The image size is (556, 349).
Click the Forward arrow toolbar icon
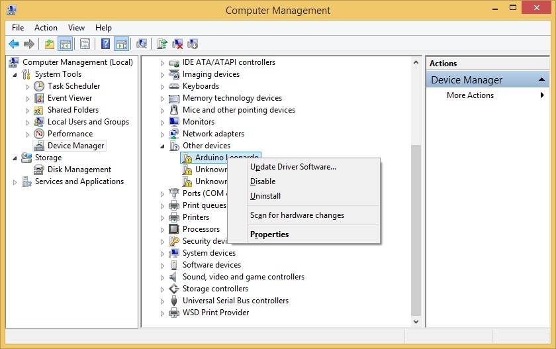29,44
